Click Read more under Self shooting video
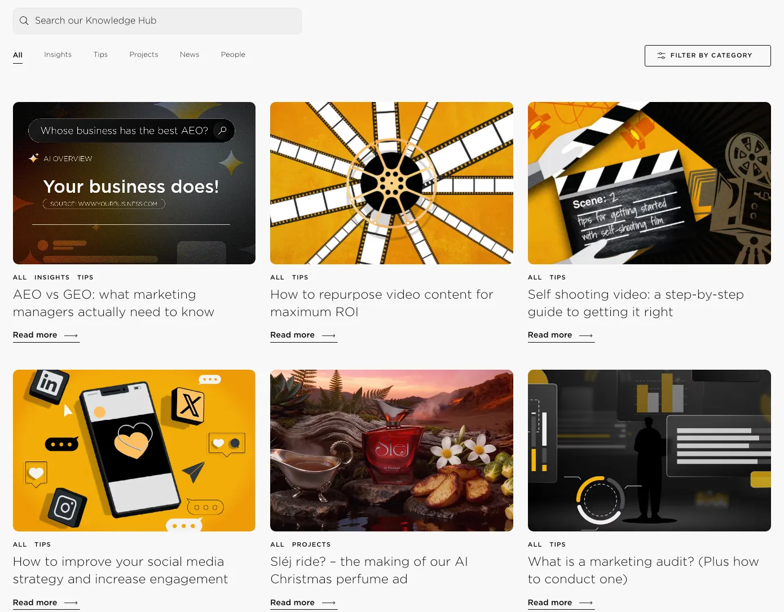This screenshot has height=612, width=784. 561,335
